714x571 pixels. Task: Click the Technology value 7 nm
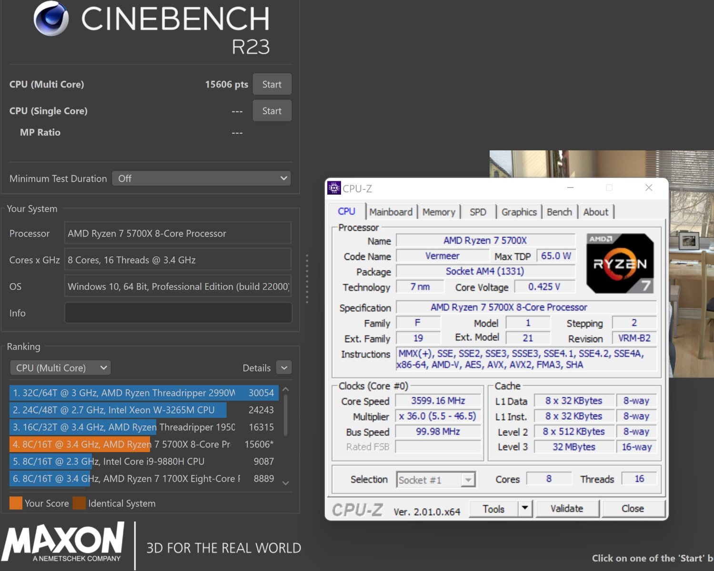click(x=420, y=286)
